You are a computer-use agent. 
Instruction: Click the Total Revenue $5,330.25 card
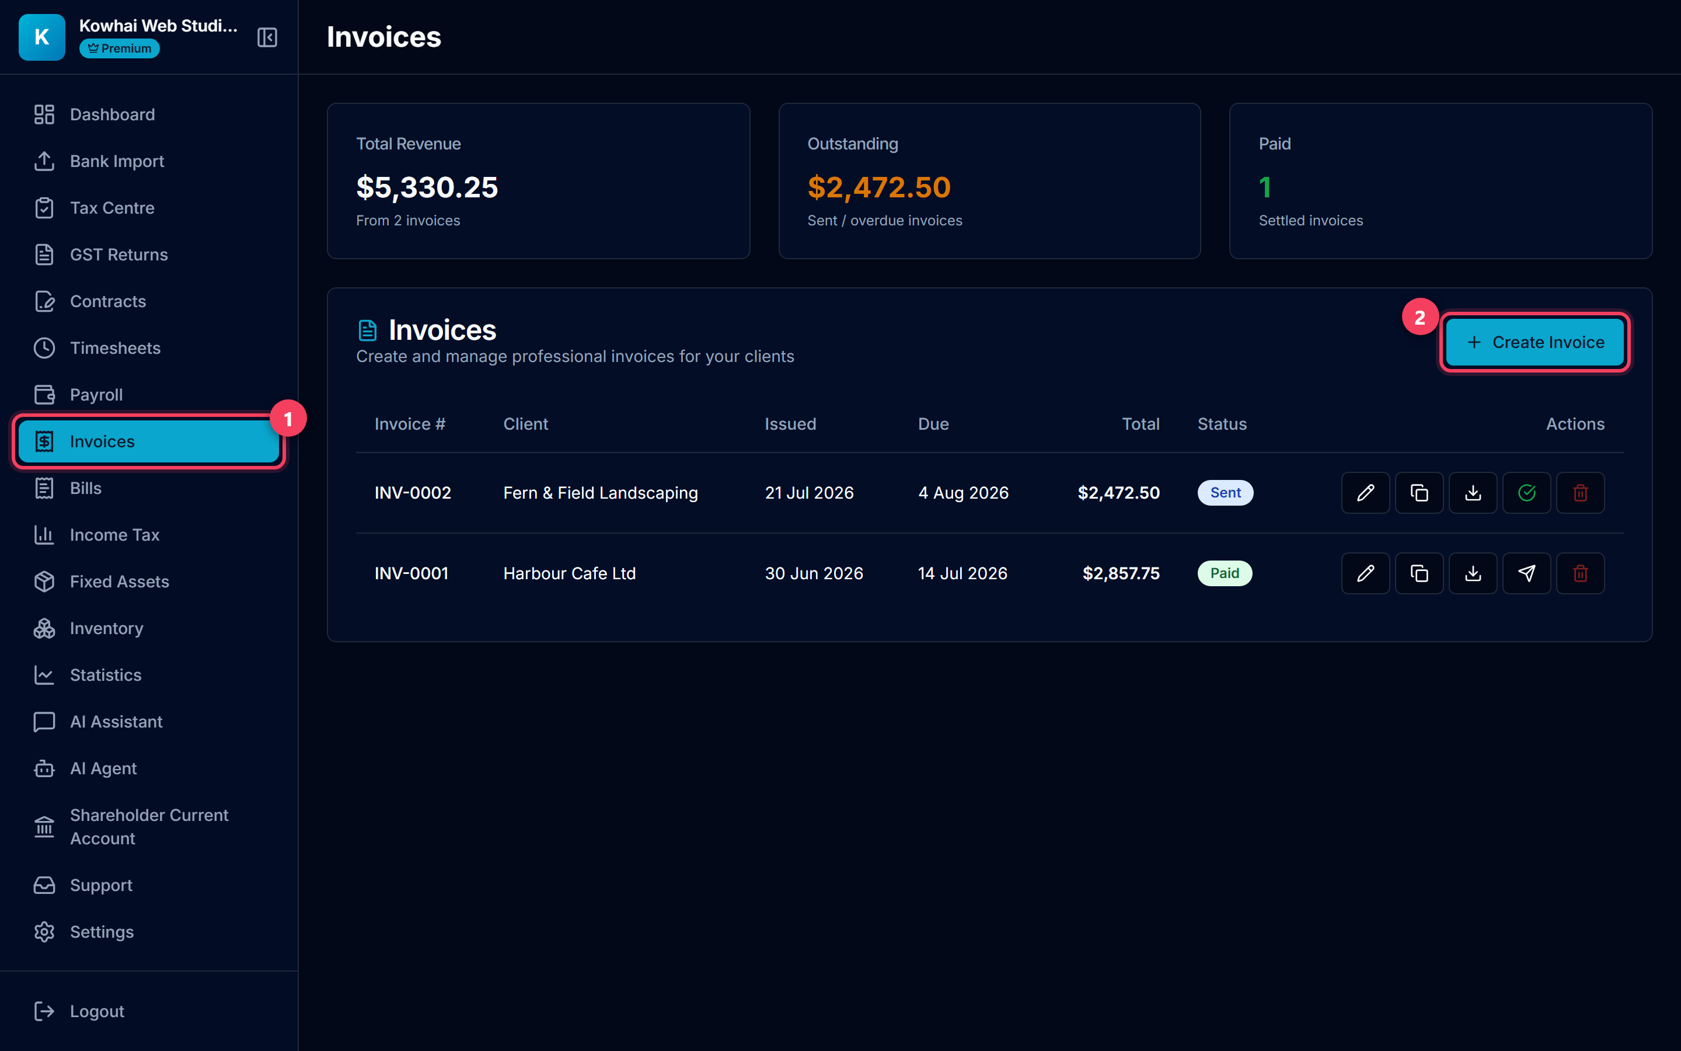click(538, 181)
